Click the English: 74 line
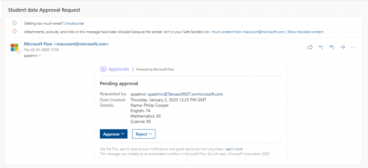Screen dimensions: 368x168 click(141, 111)
